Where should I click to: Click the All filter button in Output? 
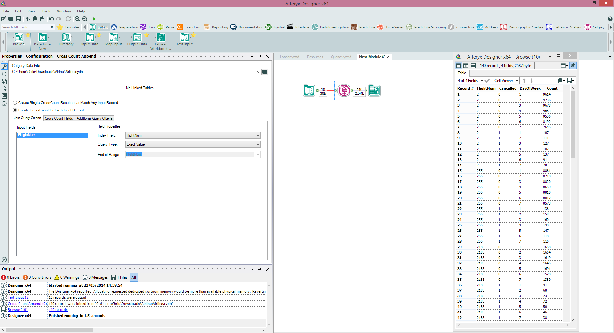134,277
